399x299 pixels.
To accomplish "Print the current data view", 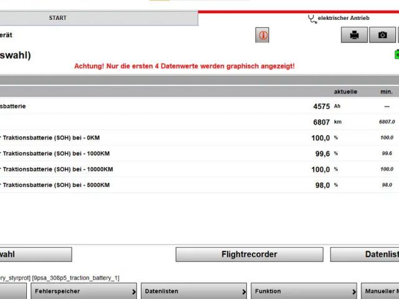I will coord(354,36).
